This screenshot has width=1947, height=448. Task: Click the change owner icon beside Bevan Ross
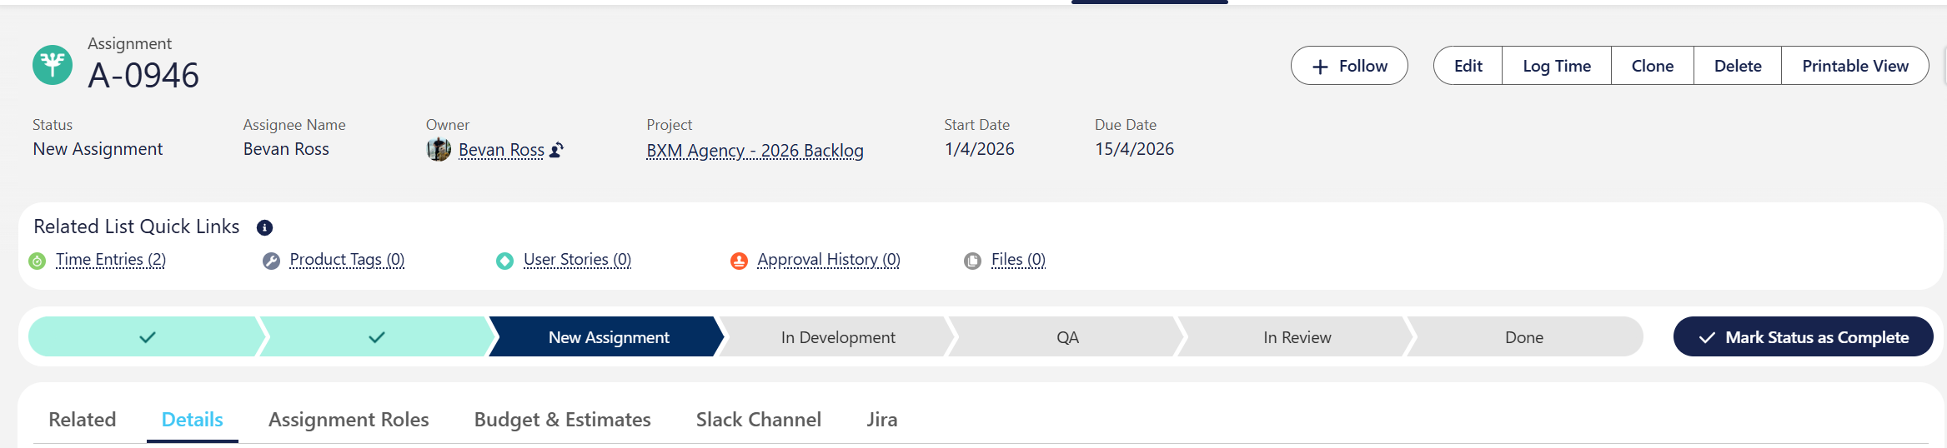click(x=557, y=150)
